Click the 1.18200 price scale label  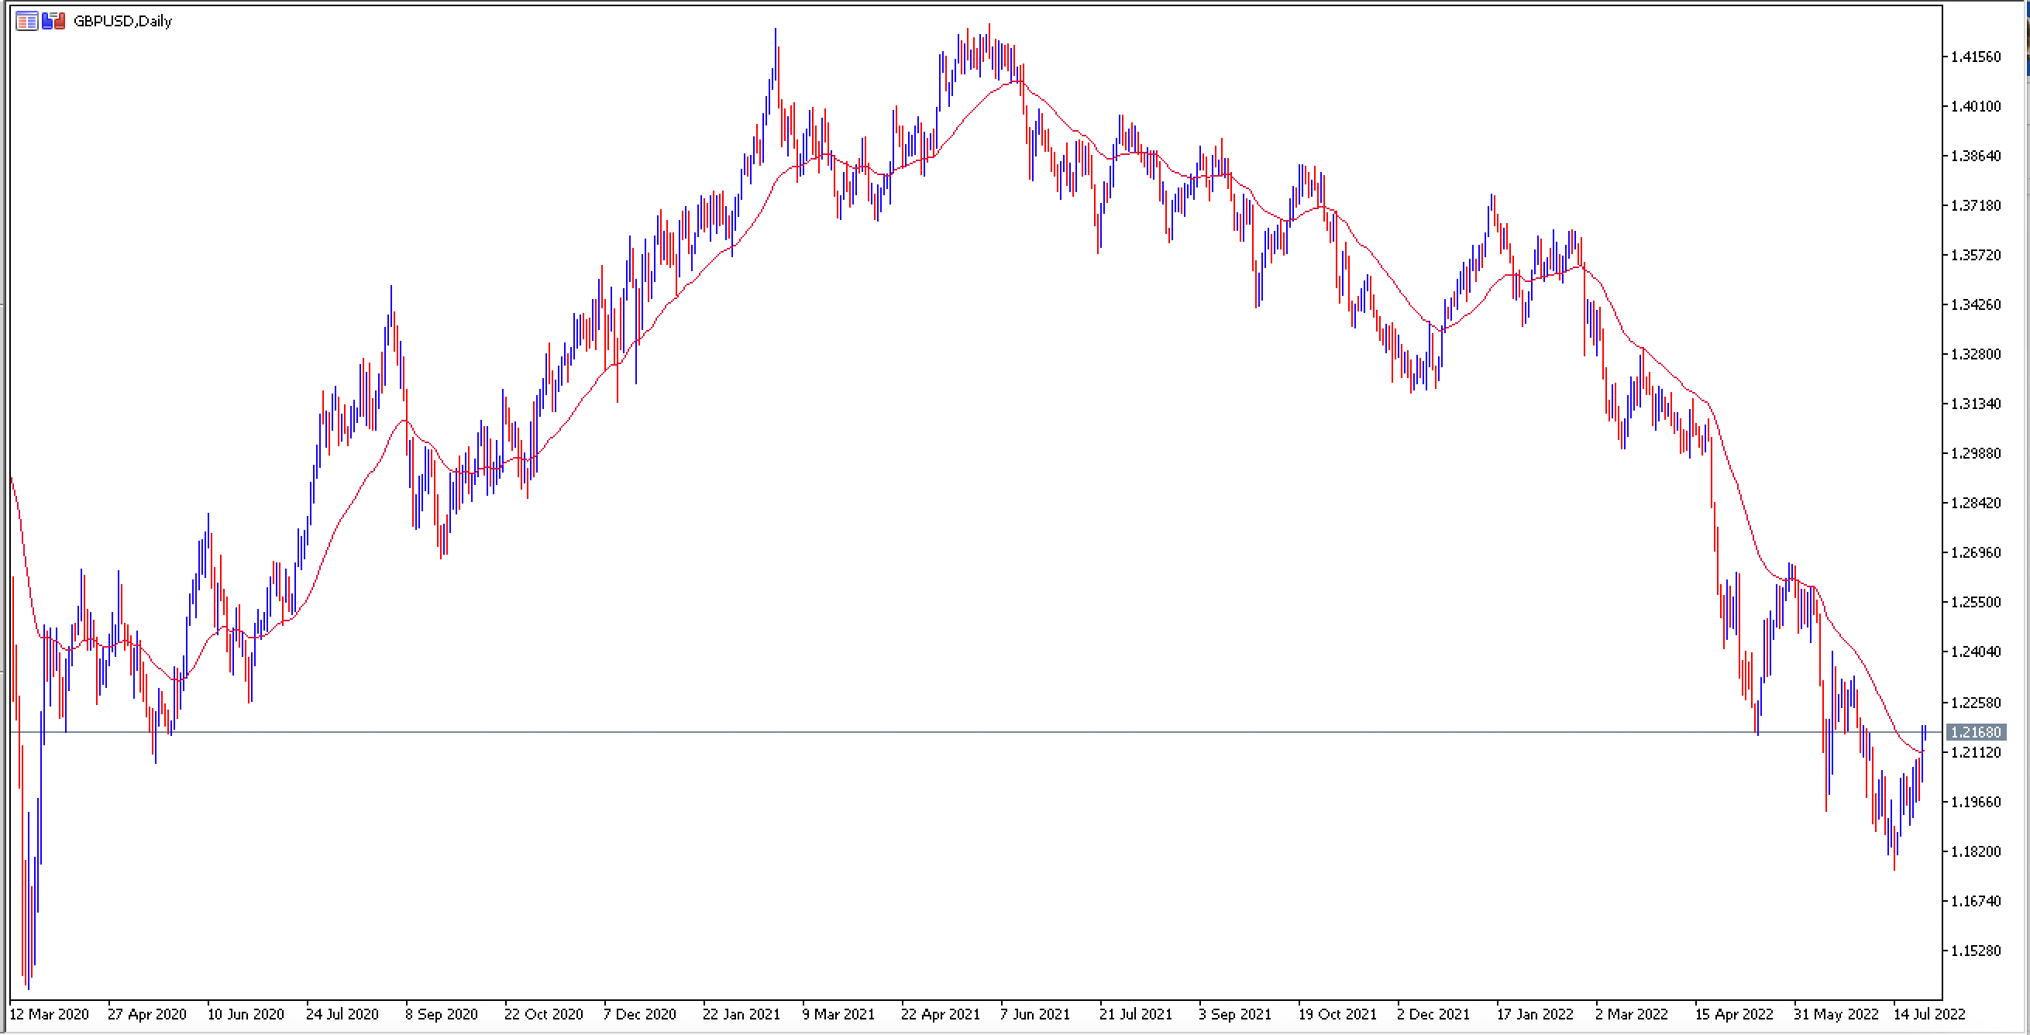pos(1975,852)
